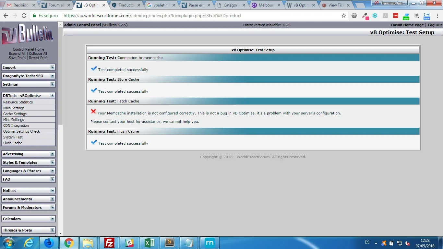Show hidden tray icons arrow
The image size is (443, 249).
376,243
